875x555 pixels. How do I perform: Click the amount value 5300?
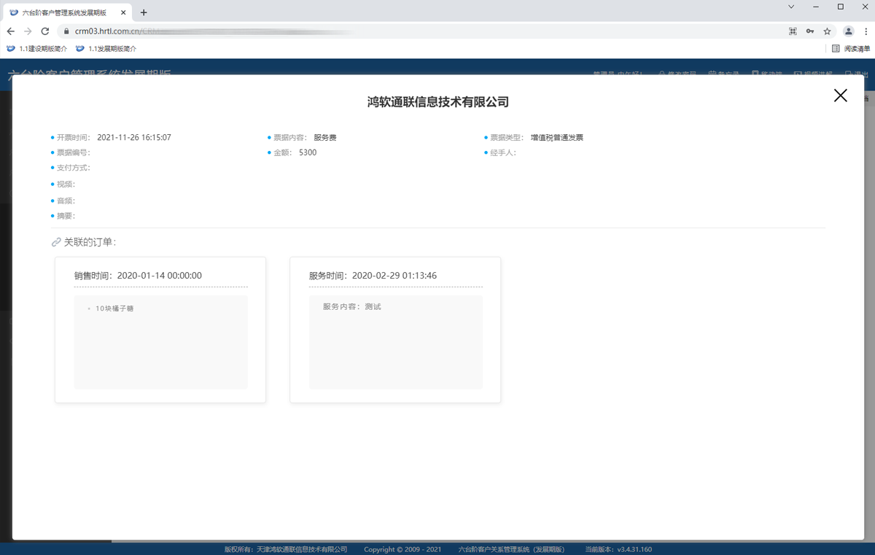tap(308, 153)
